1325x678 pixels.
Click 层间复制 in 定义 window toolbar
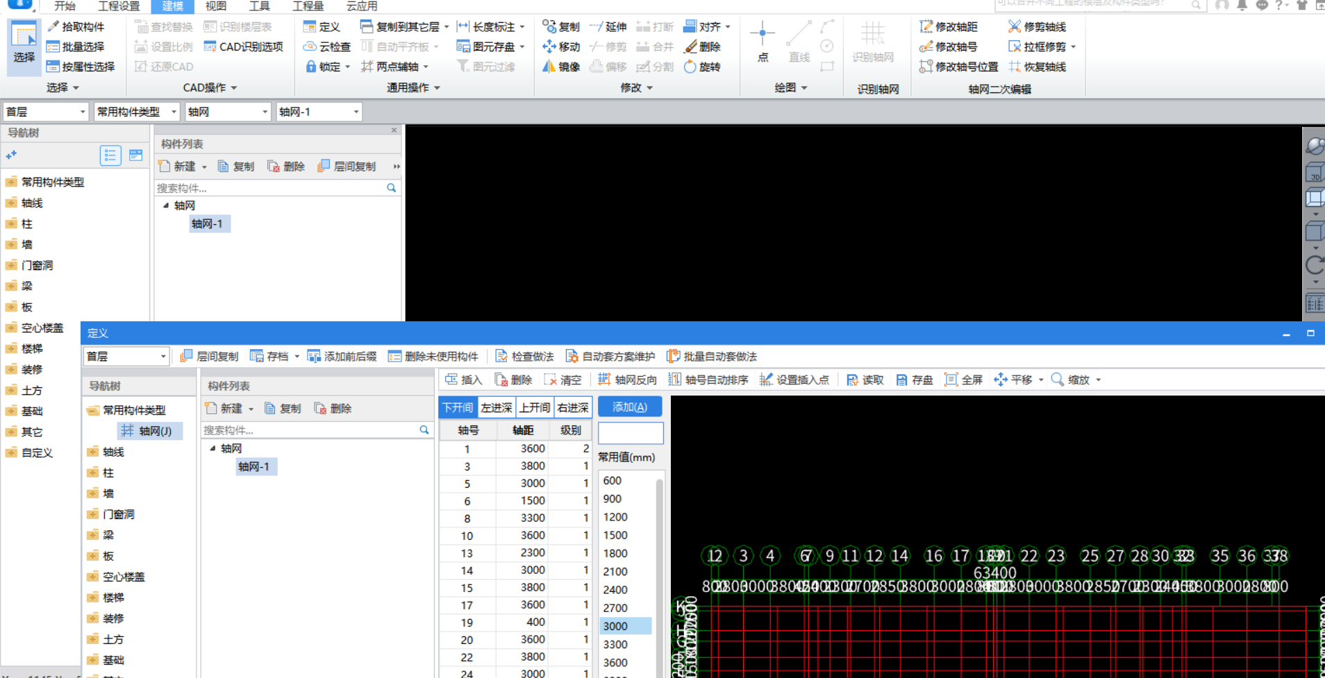tap(209, 356)
